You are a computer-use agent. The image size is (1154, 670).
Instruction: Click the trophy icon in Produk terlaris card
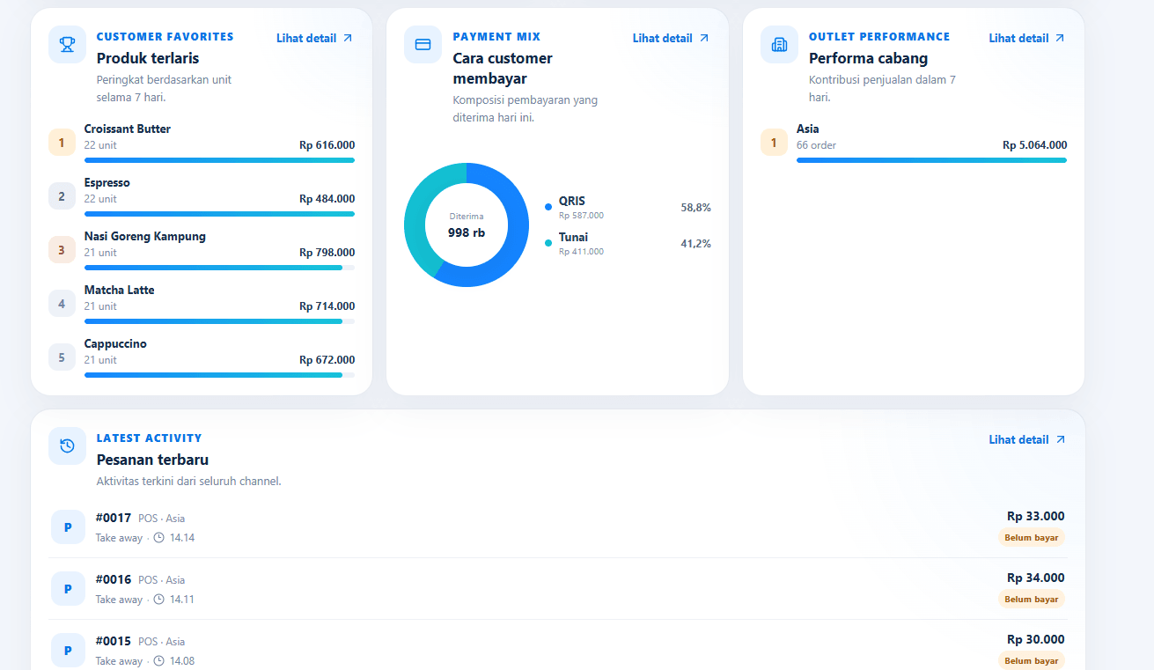[67, 45]
